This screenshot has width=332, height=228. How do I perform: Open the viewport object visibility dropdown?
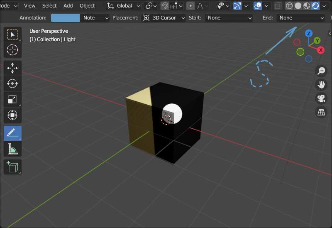[223, 6]
